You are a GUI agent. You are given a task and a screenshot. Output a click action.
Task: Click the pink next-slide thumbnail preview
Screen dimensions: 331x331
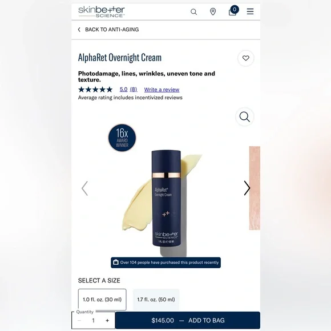pyautogui.click(x=255, y=188)
